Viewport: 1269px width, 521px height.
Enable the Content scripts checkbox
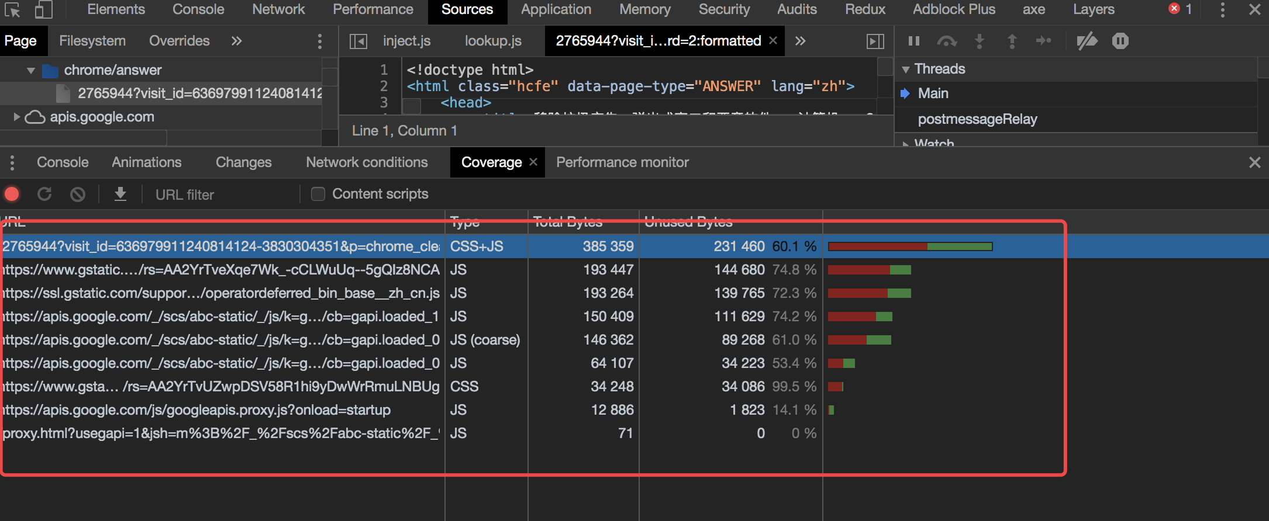click(318, 194)
